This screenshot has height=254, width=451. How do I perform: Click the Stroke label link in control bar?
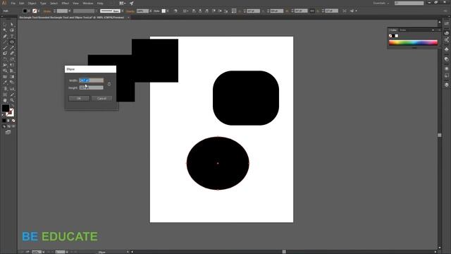47,11
